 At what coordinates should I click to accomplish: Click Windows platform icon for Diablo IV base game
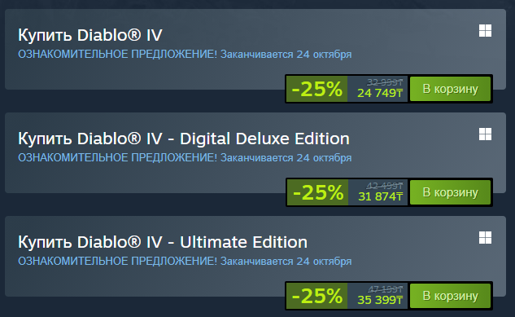(485, 31)
